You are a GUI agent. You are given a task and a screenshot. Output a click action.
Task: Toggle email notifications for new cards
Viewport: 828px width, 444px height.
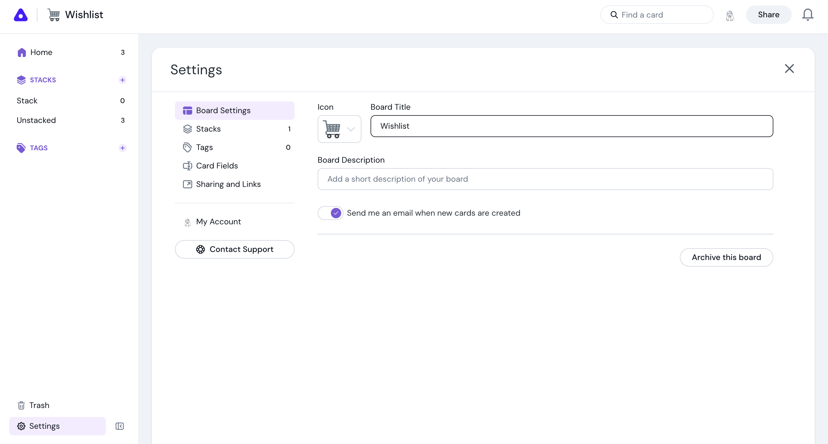(331, 213)
